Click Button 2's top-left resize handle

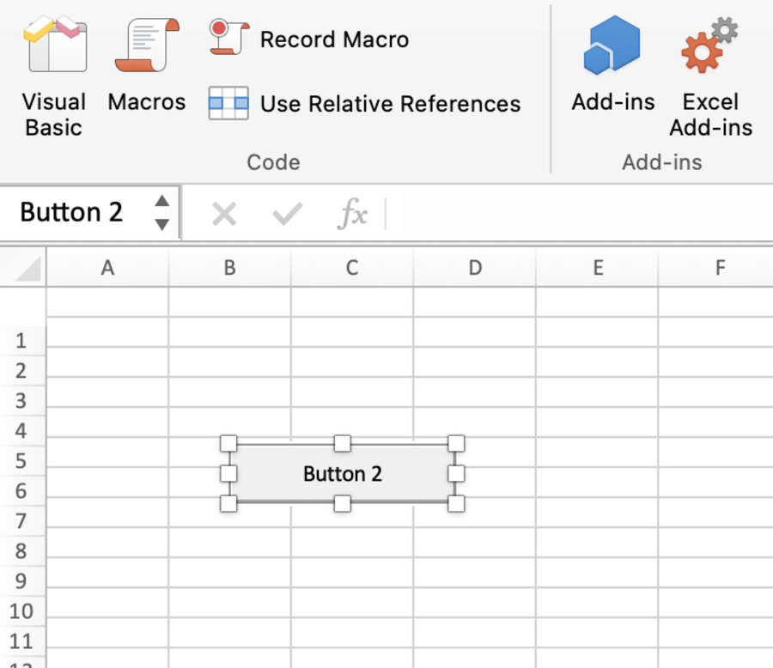pos(228,443)
